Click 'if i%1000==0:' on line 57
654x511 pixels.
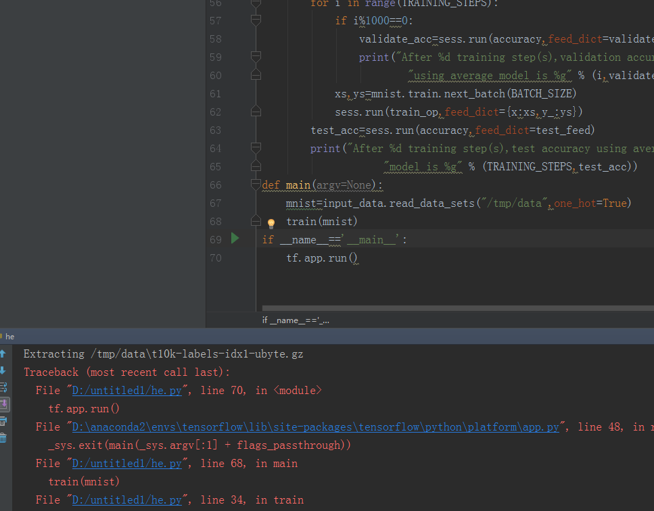(x=374, y=21)
